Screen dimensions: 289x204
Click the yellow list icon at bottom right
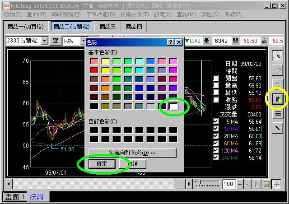267,184
